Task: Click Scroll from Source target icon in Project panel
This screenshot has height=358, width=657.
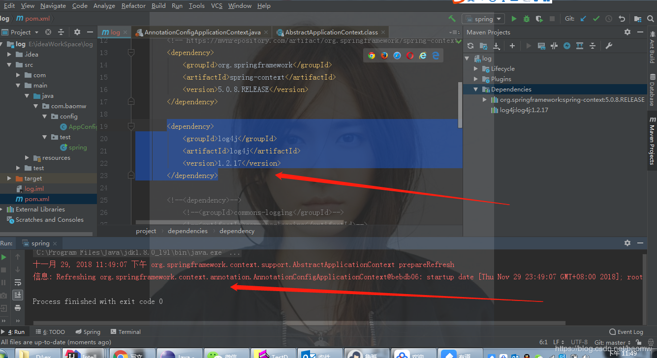Action: (48, 32)
